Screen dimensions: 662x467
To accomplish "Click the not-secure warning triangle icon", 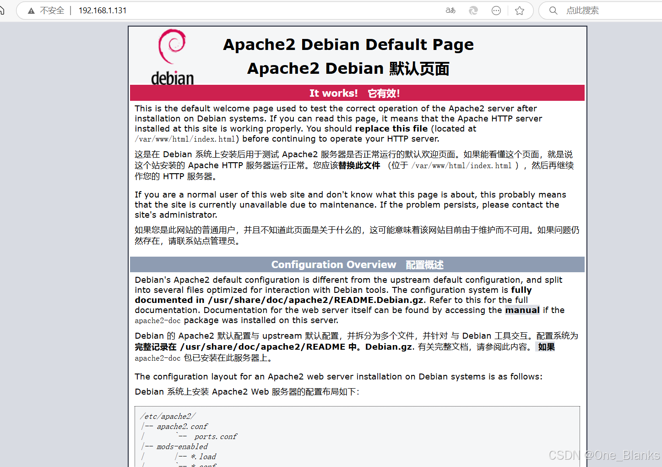I will tap(31, 11).
